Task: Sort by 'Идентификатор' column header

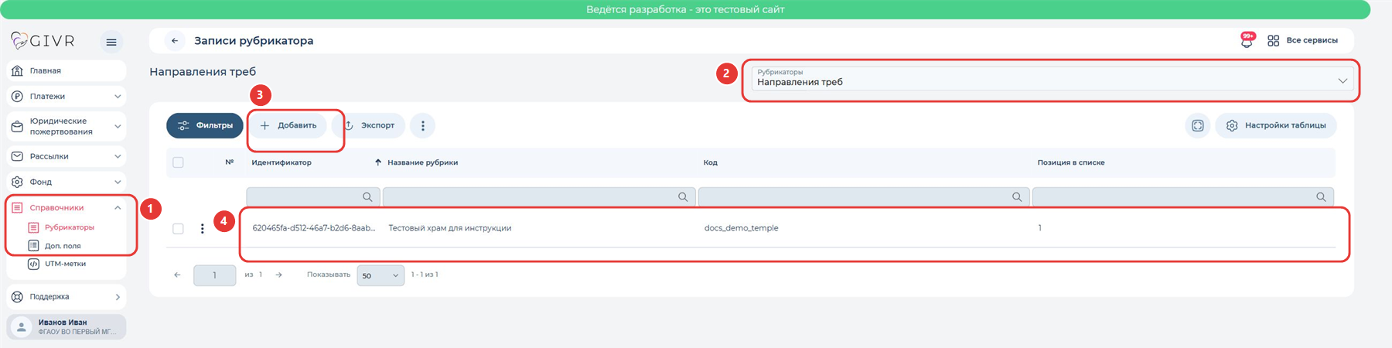Action: click(281, 162)
